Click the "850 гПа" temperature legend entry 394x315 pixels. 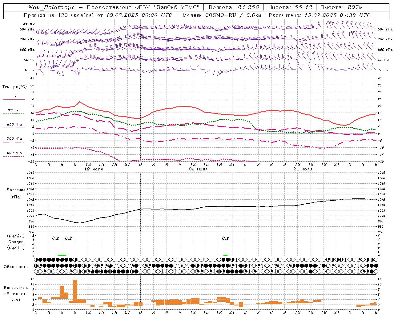pos(14,126)
